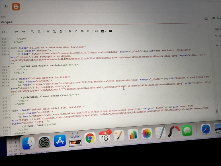Open the Blogger logo home icon
The height and width of the screenshot is (166, 221).
pyautogui.click(x=16, y=6)
